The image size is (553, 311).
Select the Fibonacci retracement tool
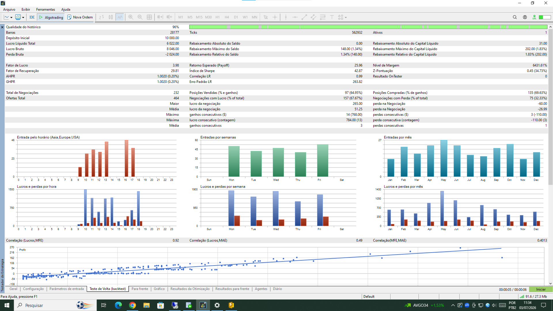[x=323, y=17]
